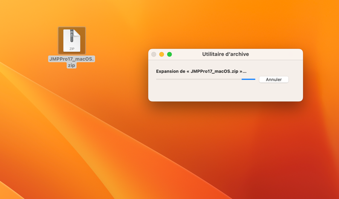
Task: Click the green zoom button of the dialog
Action: [169, 54]
